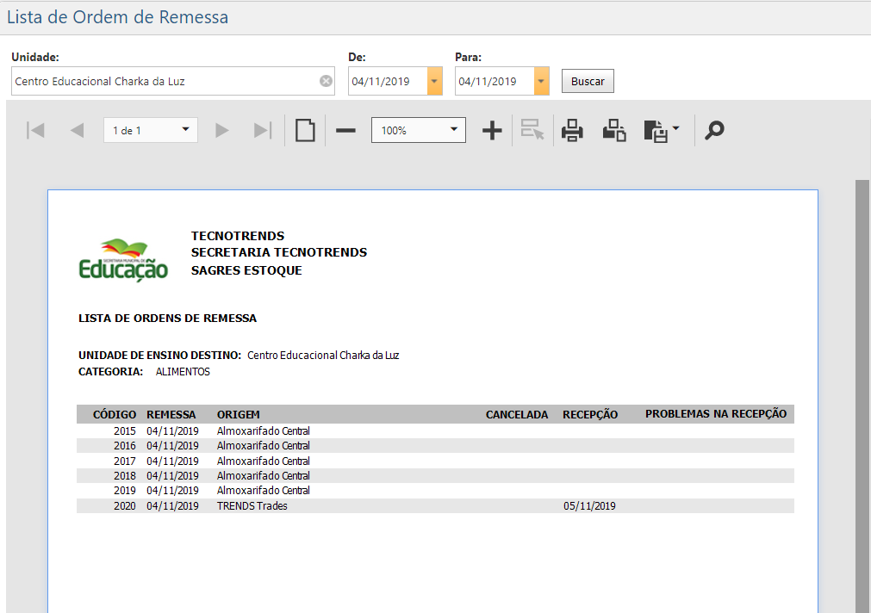The image size is (871, 613).
Task: Click the zoom in plus icon
Action: (x=491, y=130)
